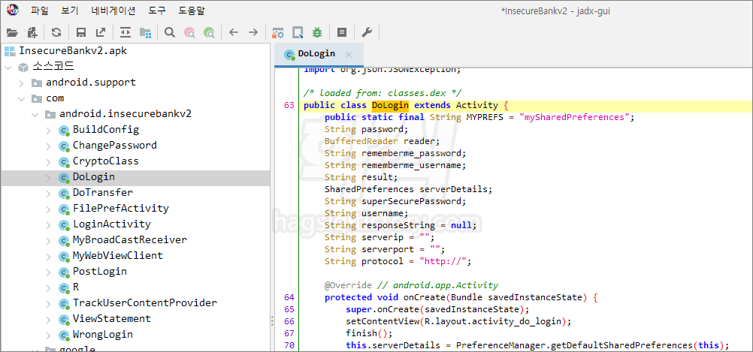The image size is (753, 352).
Task: Collapse the android.insecurebankv2 package
Action: (35, 115)
